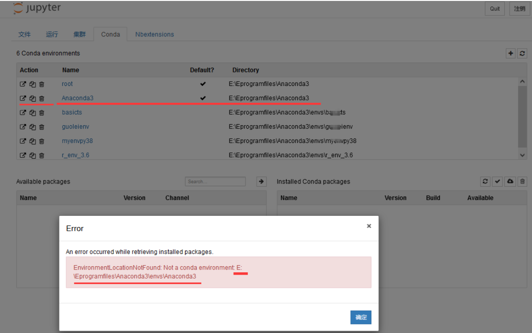The height and width of the screenshot is (333, 532).
Task: Switch to the 集群 clusters tab
Action: tap(80, 34)
